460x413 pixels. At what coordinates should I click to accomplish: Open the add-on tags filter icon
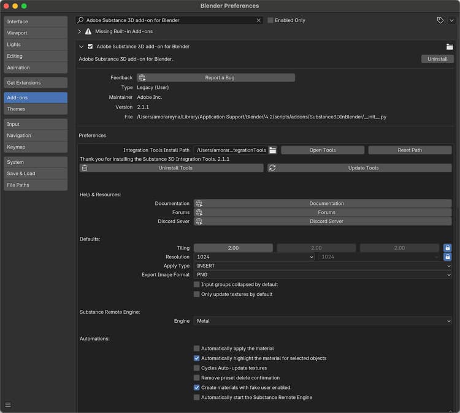point(440,20)
